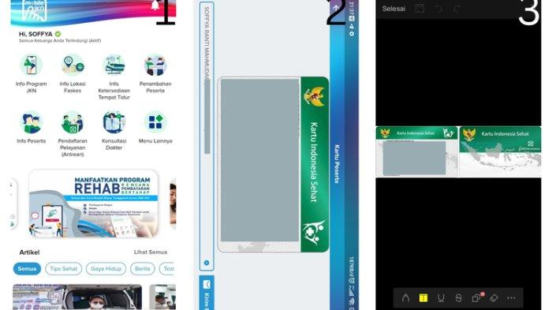
Task: Select the underline tool in bottom toolbar
Action: [441, 298]
